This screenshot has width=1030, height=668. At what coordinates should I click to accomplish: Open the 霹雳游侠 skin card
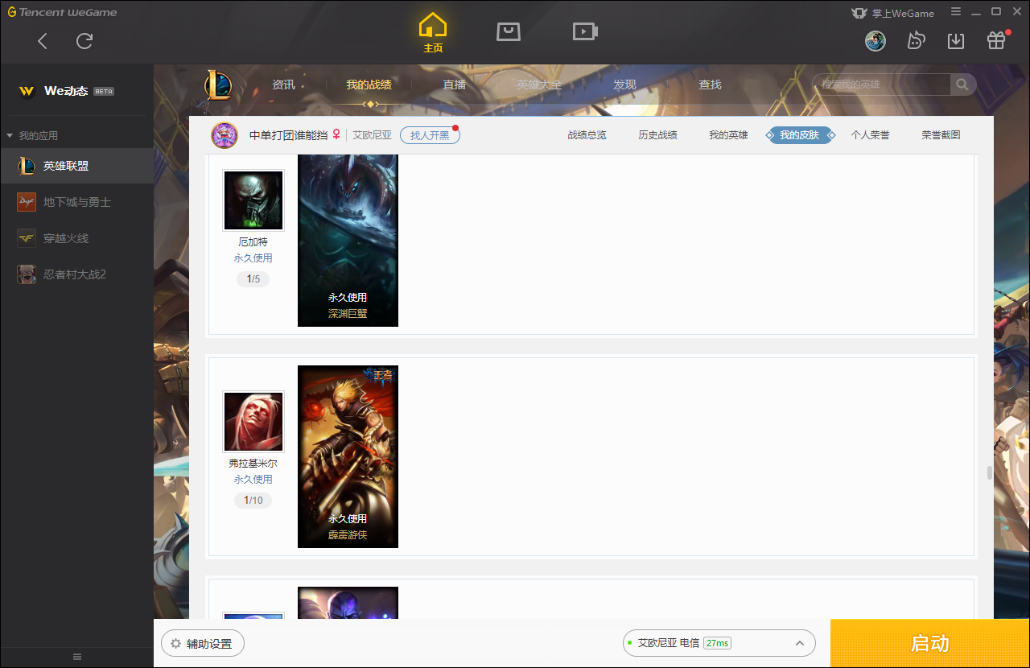click(x=348, y=456)
